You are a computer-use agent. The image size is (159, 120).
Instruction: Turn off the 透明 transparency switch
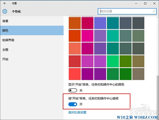click(x=73, y=104)
